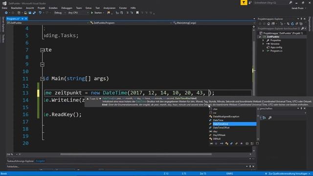Viewport: 313px width, 176px height.
Task: Click Zur Quellcodeverwaltung hinzufügen in status bar
Action: point(288,174)
